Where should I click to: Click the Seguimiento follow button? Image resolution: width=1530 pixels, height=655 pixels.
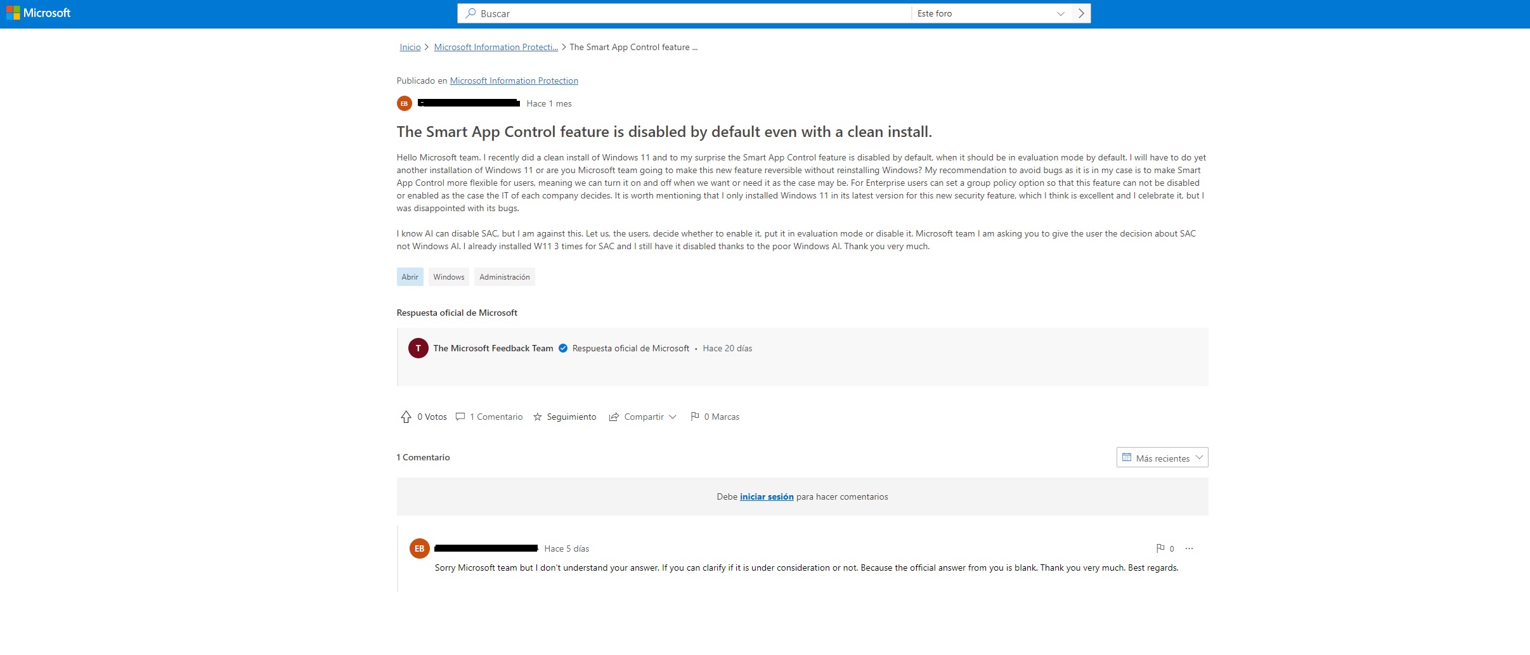pos(565,417)
